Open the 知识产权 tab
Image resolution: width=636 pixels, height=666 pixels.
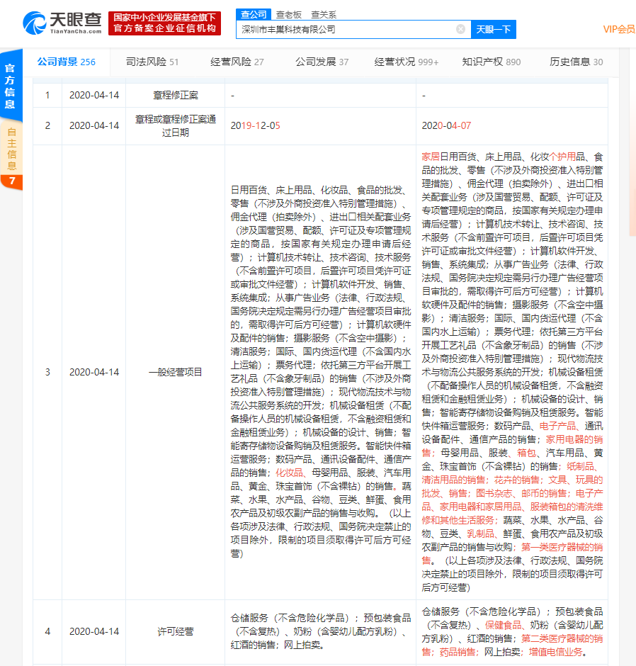tap(492, 62)
